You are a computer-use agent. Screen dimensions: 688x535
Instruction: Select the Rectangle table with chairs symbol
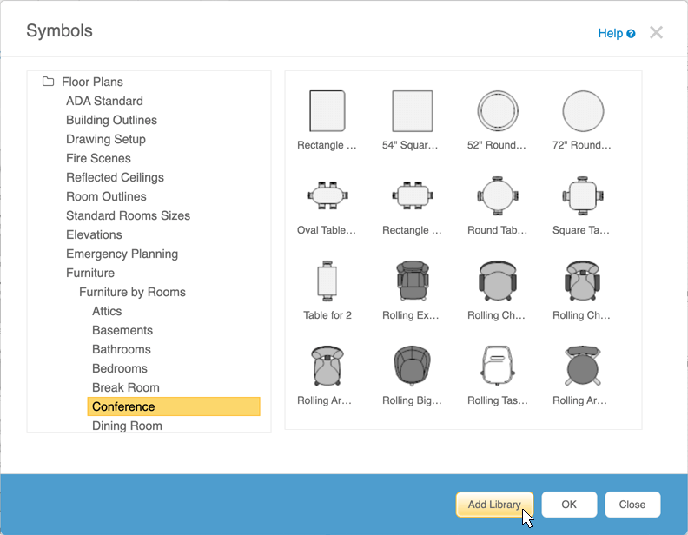click(x=413, y=195)
